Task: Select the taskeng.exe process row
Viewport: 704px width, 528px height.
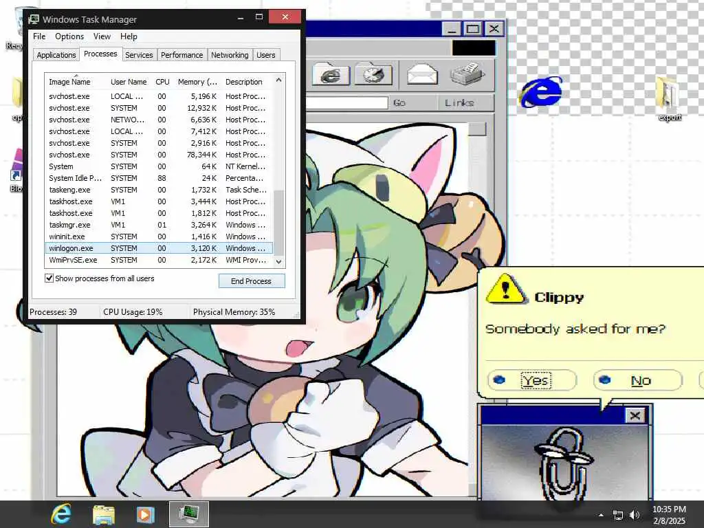Action: [x=159, y=190]
